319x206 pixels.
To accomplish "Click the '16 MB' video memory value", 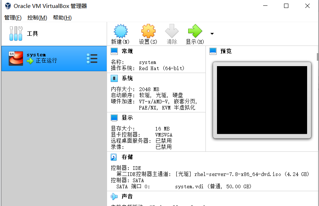I will click(162, 129).
